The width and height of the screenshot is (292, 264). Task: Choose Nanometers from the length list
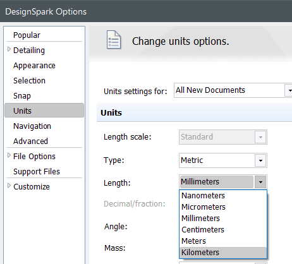coord(223,196)
